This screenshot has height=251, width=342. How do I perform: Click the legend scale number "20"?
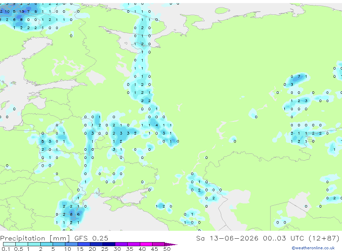tap(92, 249)
